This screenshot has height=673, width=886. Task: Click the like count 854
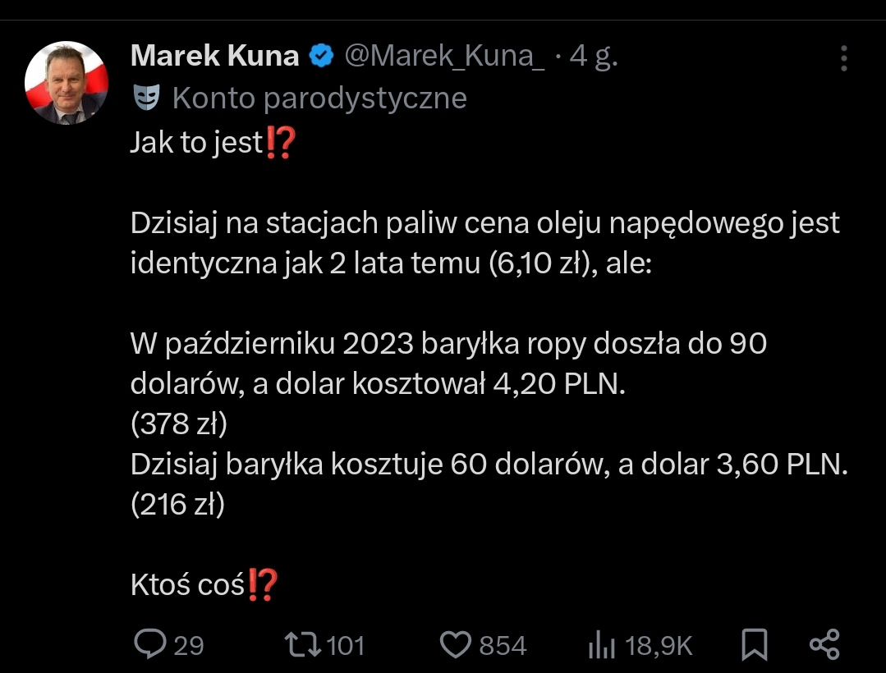click(503, 645)
